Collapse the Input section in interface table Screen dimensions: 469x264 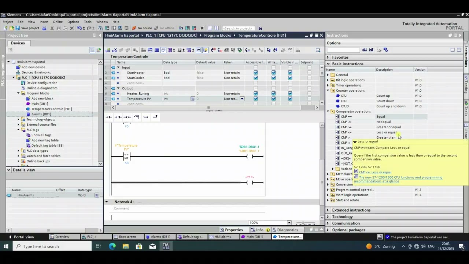coord(118,67)
